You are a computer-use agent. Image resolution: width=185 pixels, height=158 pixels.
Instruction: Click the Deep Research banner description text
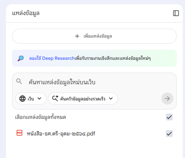coord(113,58)
